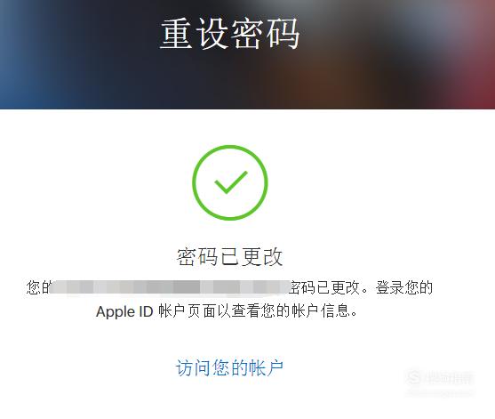
Task: Click the green success checkmark icon
Action: coord(231,182)
